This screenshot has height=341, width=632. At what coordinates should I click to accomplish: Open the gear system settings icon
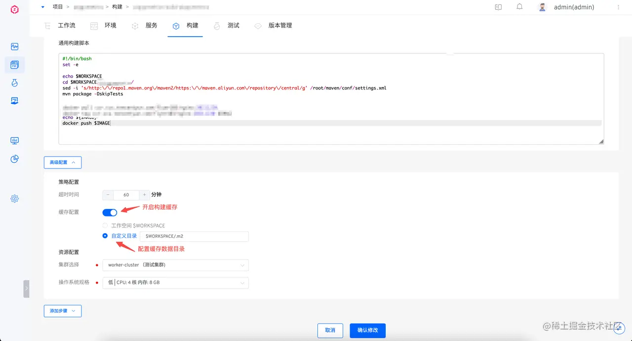(14, 199)
